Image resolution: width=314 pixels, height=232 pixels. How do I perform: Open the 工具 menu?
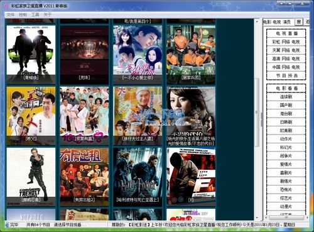coord(35,14)
